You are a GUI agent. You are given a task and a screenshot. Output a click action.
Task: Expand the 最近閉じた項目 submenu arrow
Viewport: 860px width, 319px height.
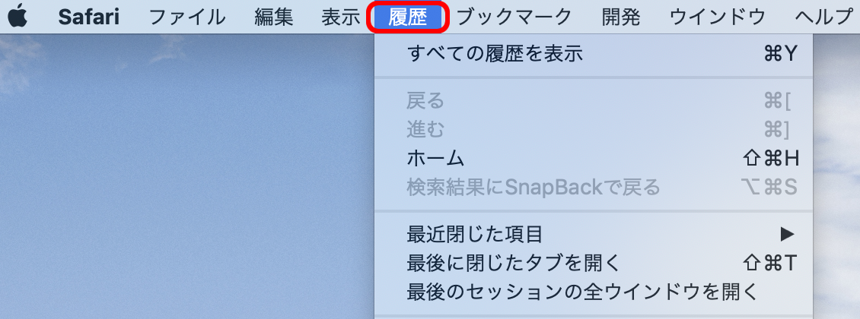pos(787,234)
